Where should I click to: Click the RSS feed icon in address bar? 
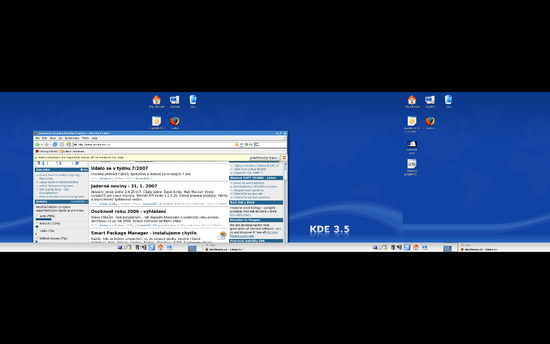pyautogui.click(x=236, y=144)
